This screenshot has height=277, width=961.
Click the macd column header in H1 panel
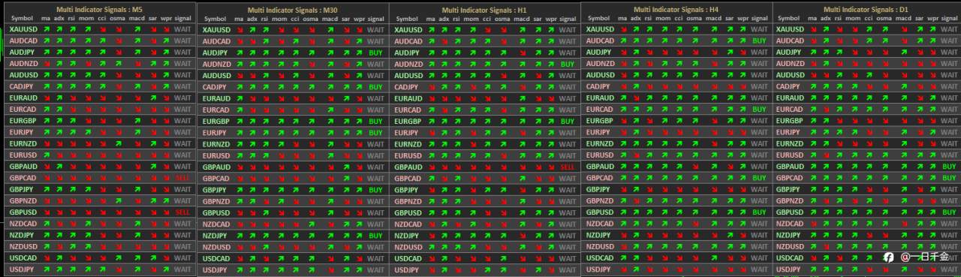coord(522,19)
